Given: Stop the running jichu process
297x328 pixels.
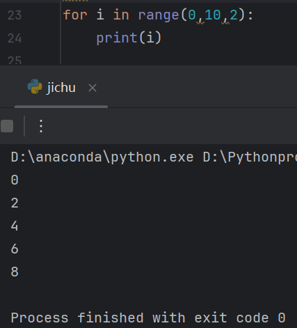Looking at the screenshot, I should [x=7, y=126].
